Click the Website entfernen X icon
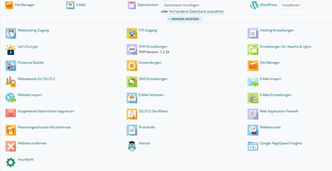332x171 pixels. [x=11, y=146]
